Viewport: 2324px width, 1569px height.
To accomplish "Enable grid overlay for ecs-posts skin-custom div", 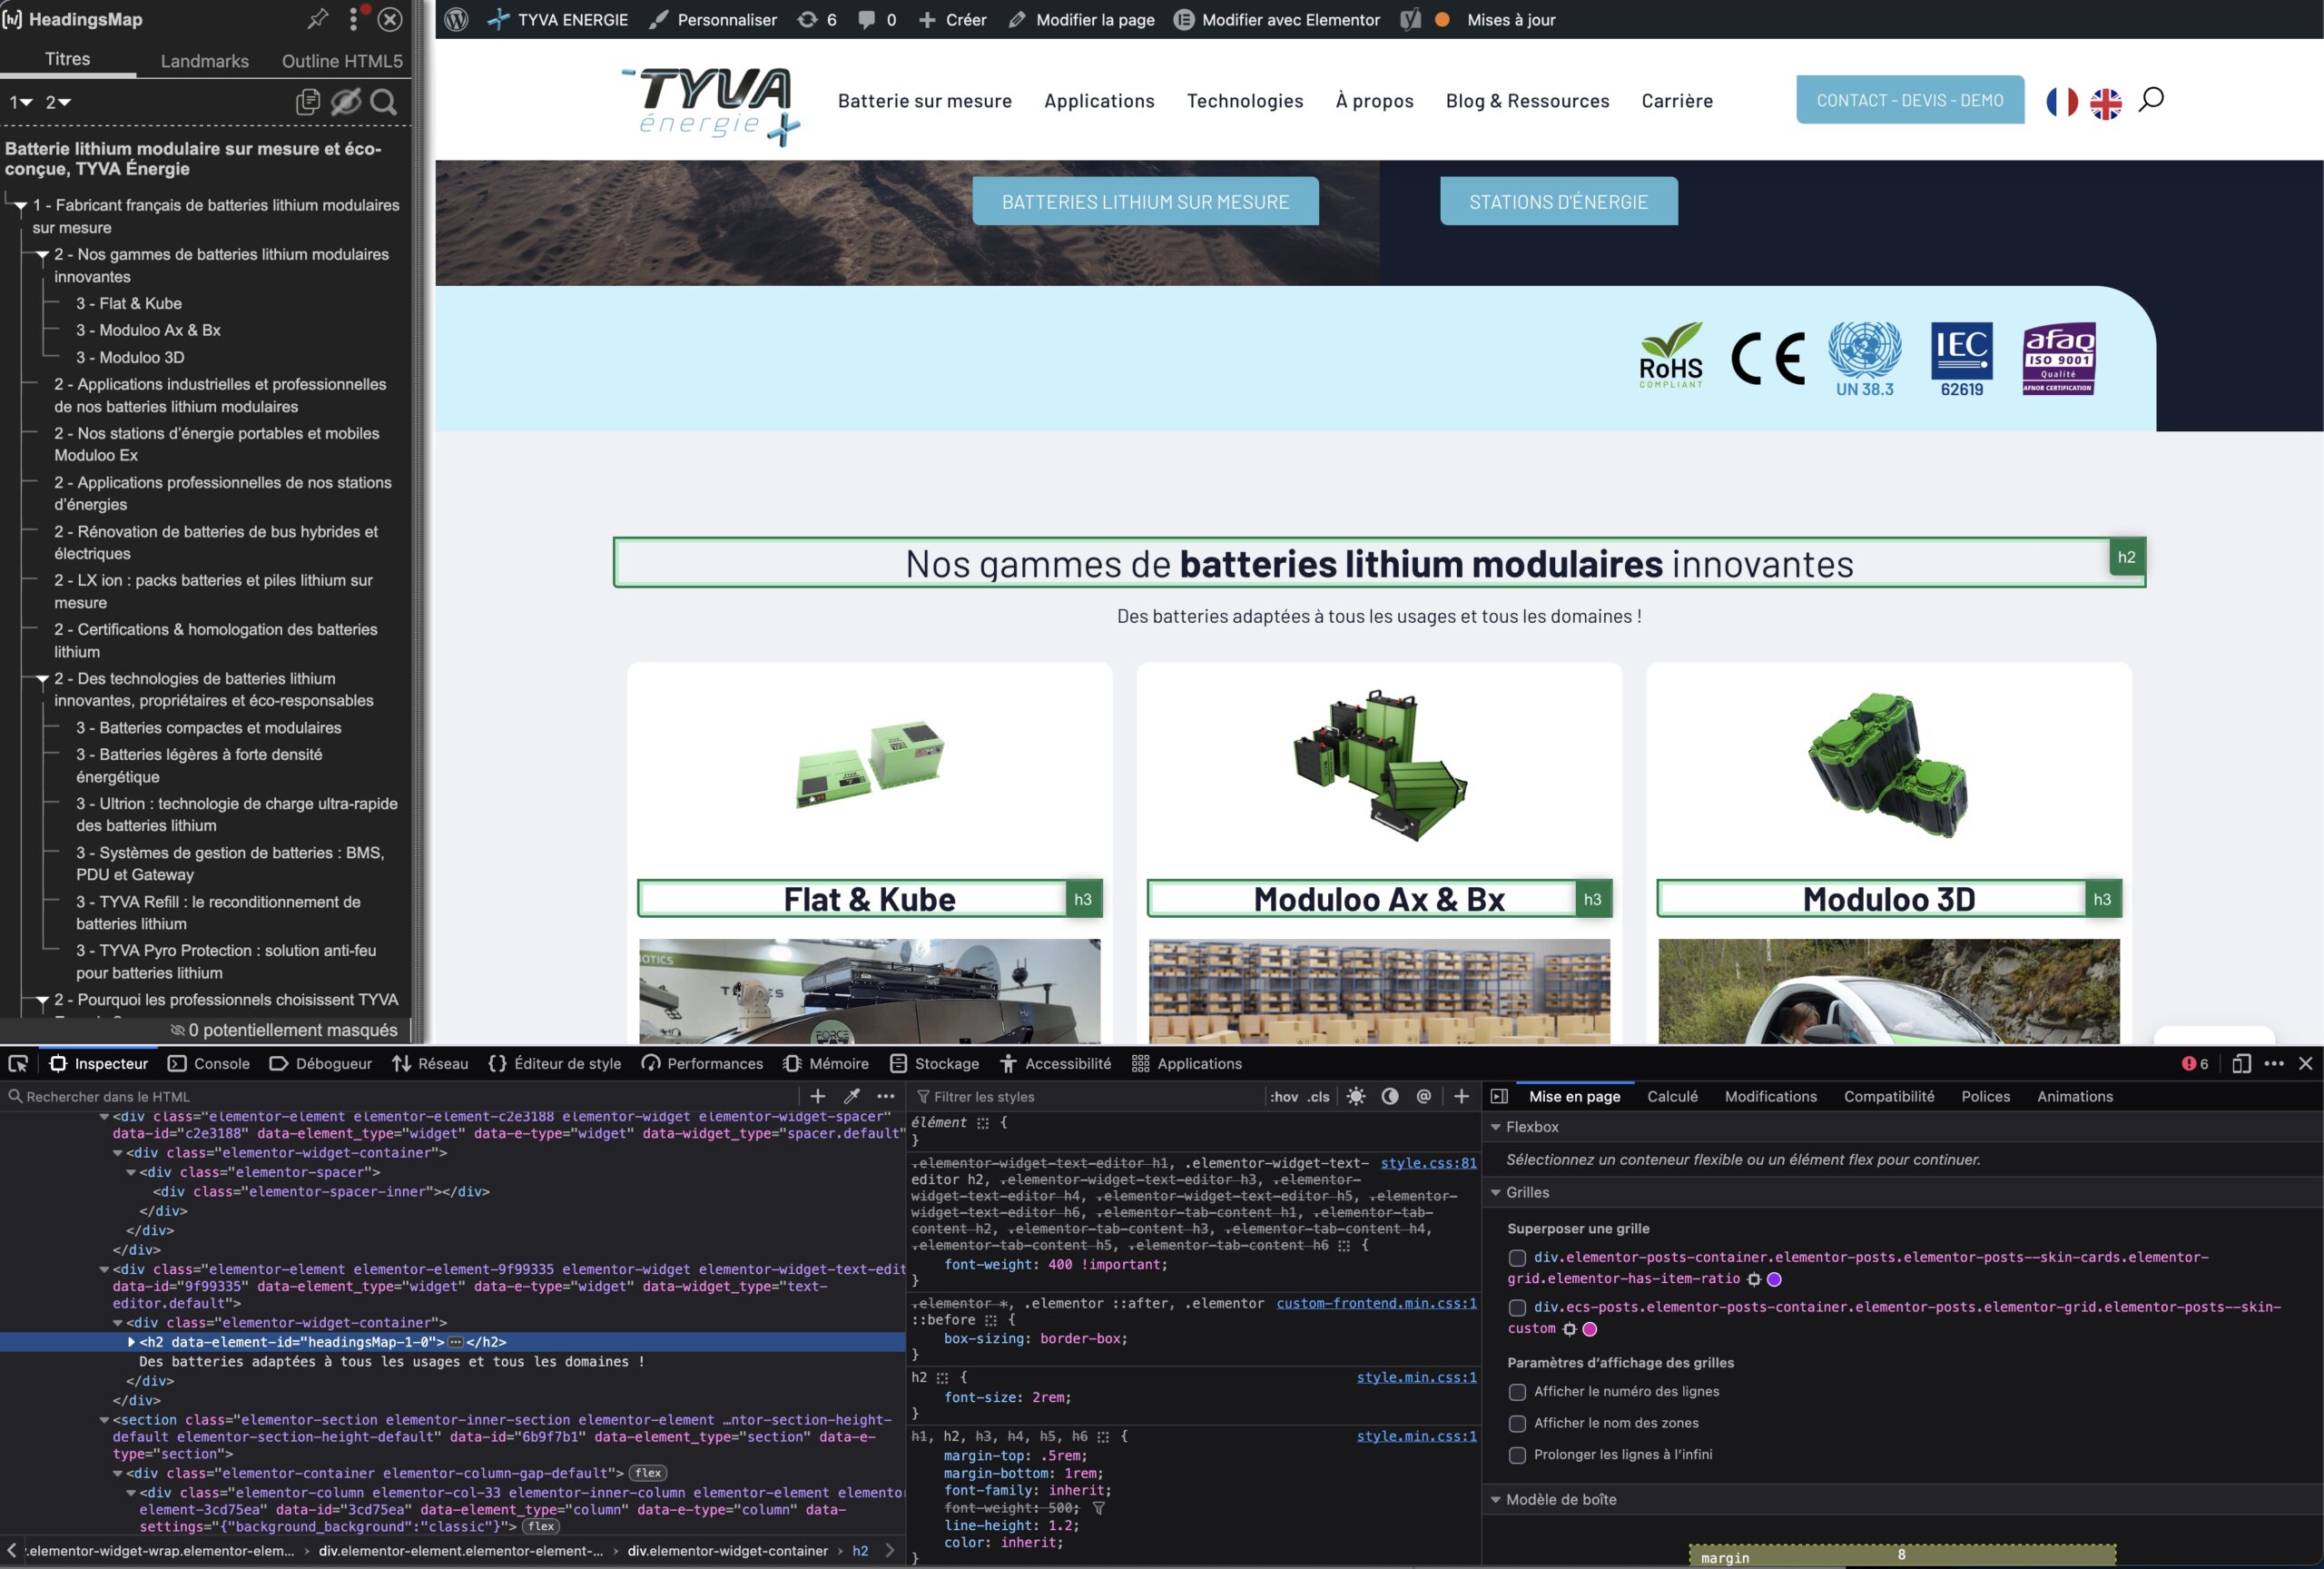I will tap(1517, 1307).
